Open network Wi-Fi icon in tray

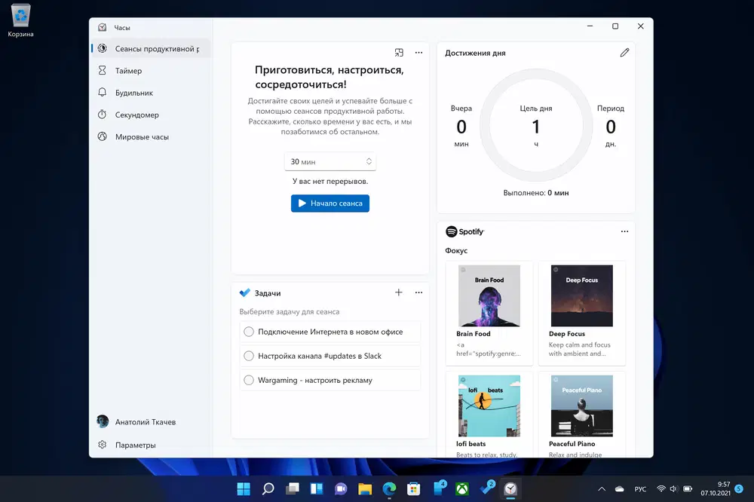click(x=661, y=489)
